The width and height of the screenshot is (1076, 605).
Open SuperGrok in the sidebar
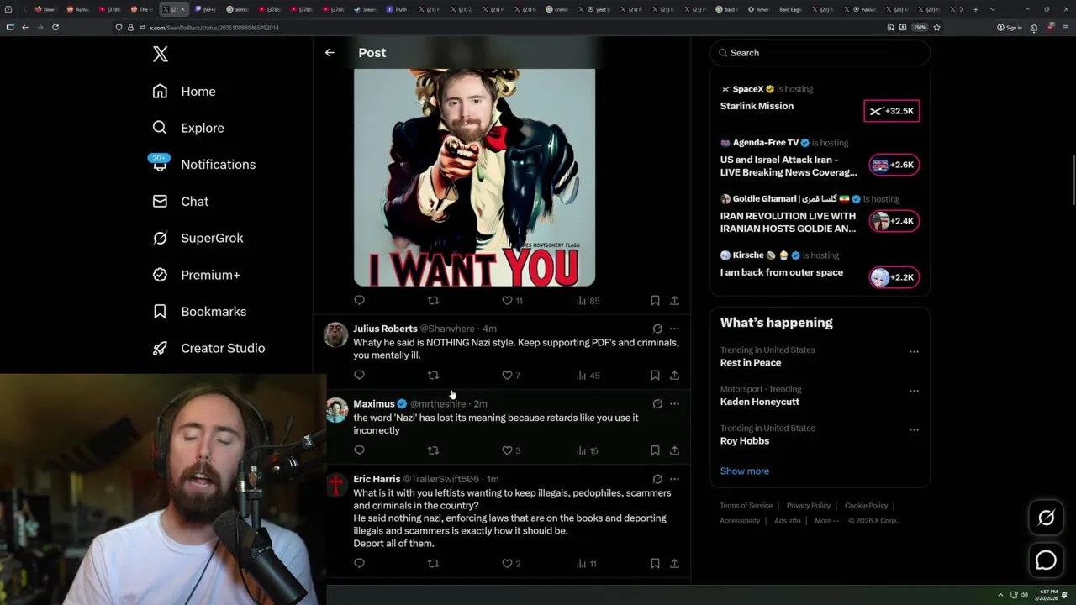(x=198, y=238)
